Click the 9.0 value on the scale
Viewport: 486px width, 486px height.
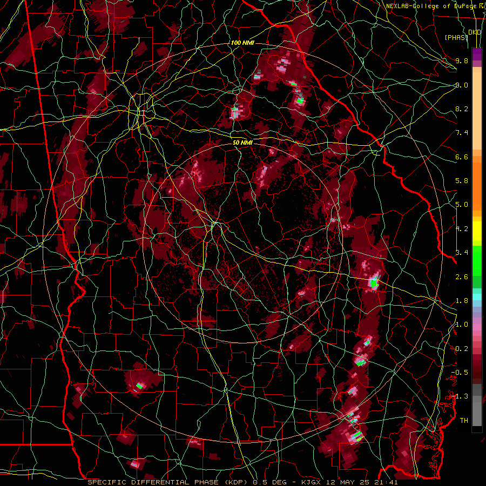pos(462,85)
